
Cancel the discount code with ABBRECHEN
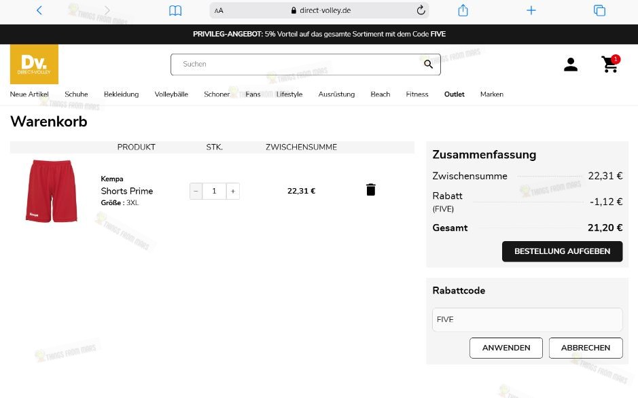(585, 347)
